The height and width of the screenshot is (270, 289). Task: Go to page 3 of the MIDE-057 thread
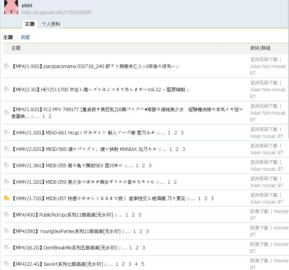tap(212, 198)
